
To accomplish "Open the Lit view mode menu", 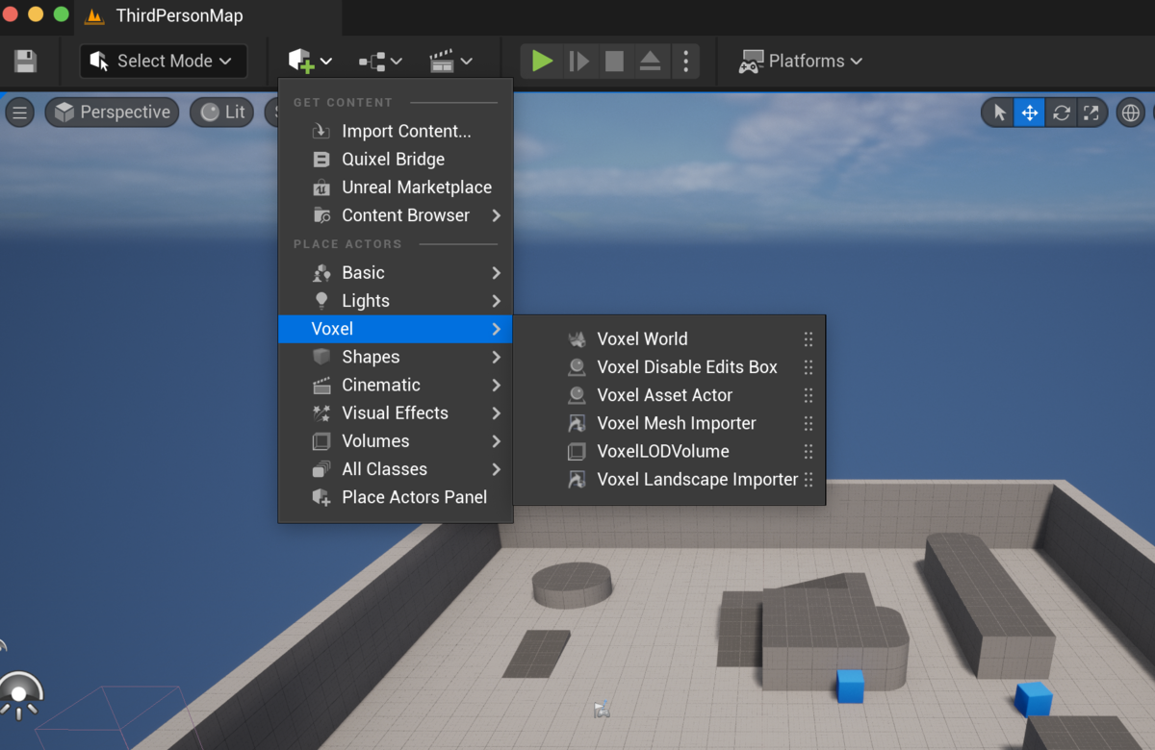I will (222, 112).
